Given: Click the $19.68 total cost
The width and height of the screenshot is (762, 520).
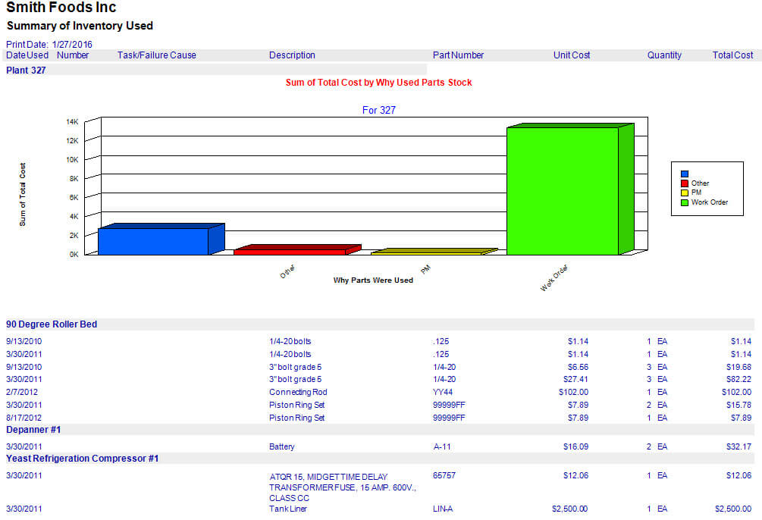Looking at the screenshot, I should (739, 367).
